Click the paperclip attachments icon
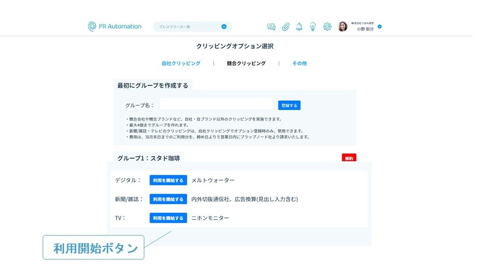Image resolution: width=491 pixels, height=279 pixels. [285, 27]
